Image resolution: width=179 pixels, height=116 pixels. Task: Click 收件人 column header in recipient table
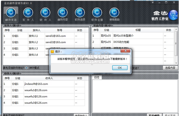click(49, 78)
